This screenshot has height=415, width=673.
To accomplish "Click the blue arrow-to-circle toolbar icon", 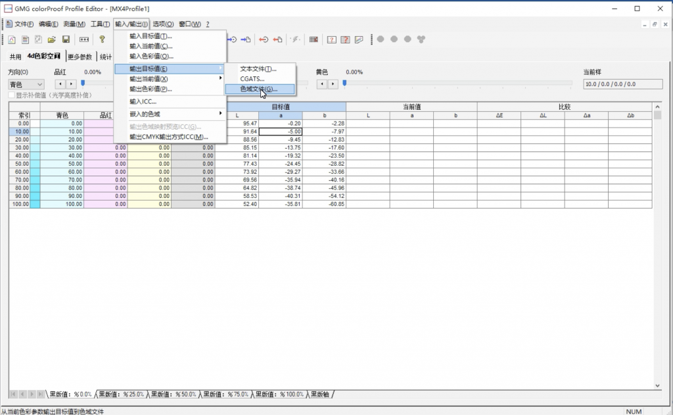I will click(232, 39).
